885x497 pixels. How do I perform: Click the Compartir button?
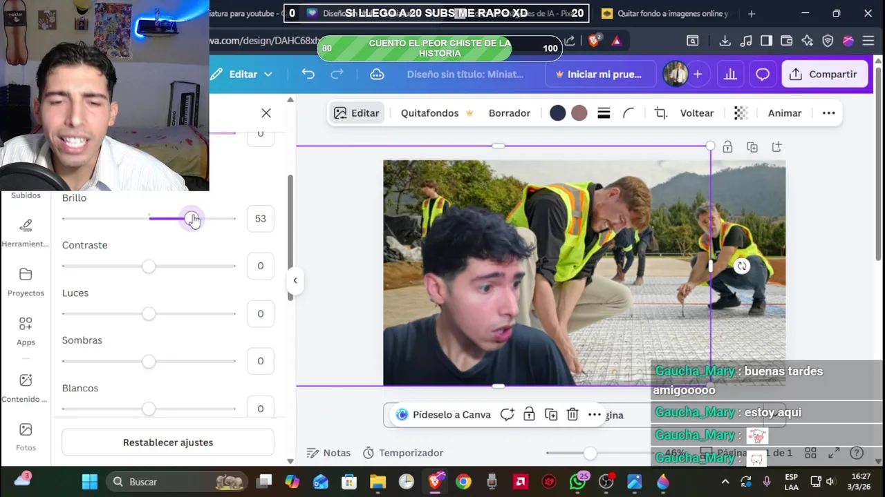point(823,74)
